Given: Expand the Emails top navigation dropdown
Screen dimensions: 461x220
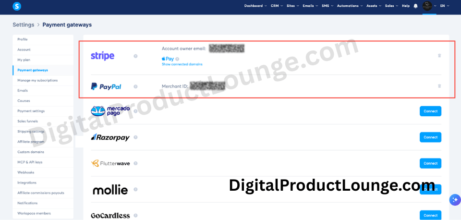Looking at the screenshot, I should pyautogui.click(x=310, y=6).
